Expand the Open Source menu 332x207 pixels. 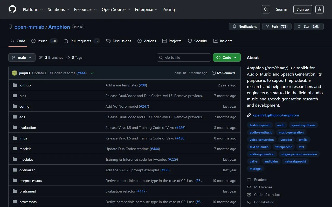(x=116, y=9)
